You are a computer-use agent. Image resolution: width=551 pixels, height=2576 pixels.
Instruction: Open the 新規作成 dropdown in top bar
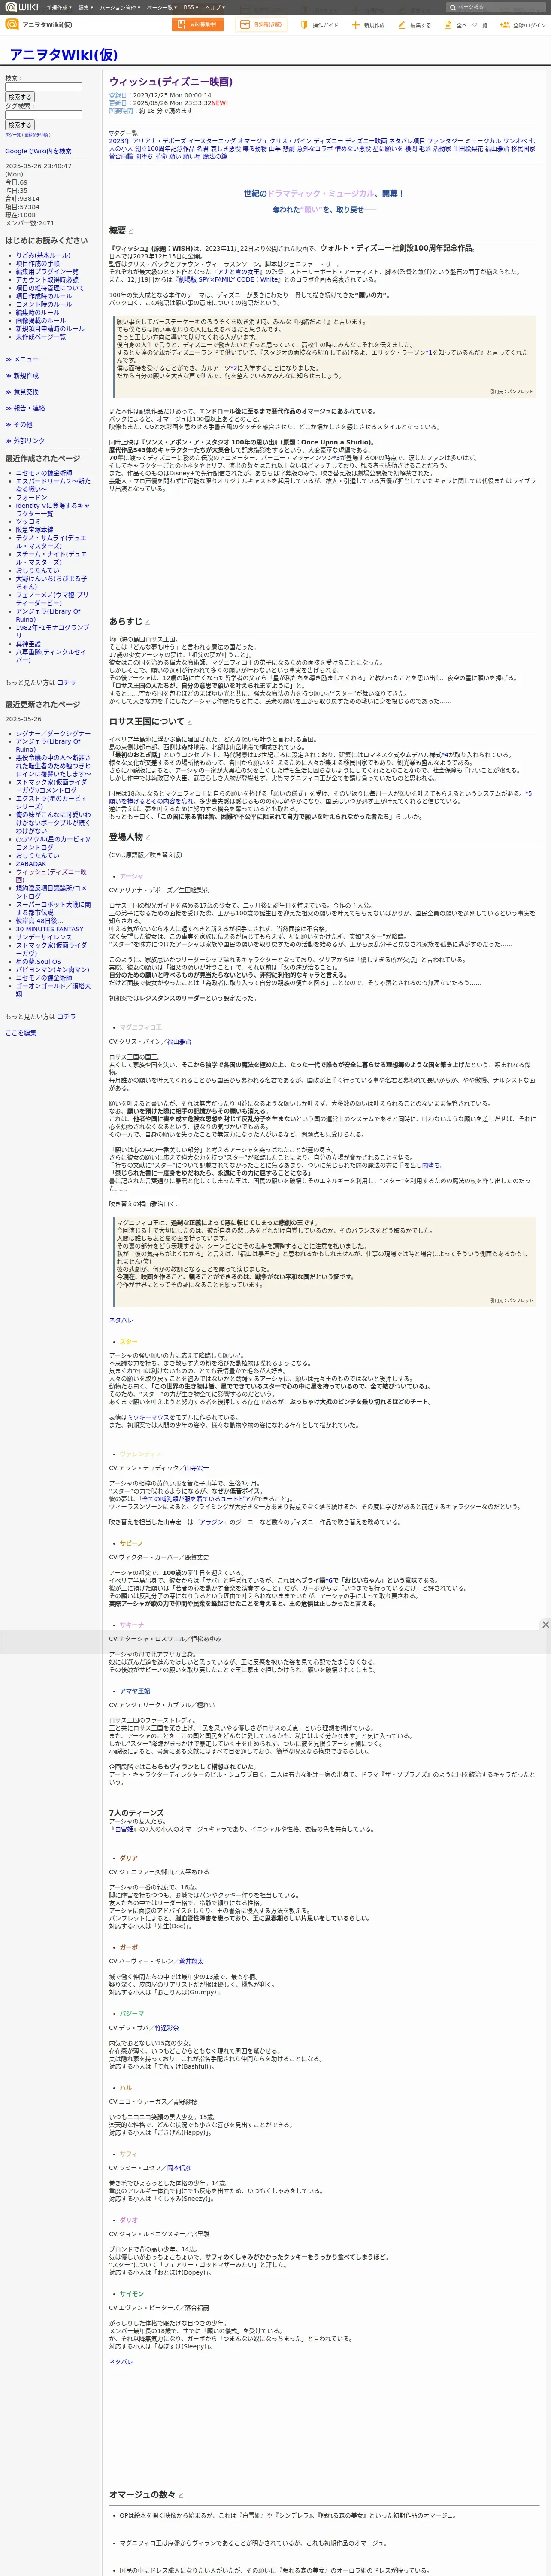58,7
